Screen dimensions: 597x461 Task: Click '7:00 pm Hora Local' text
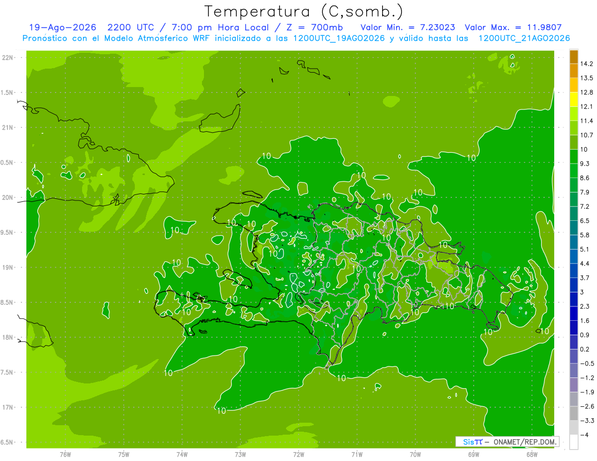pos(219,27)
